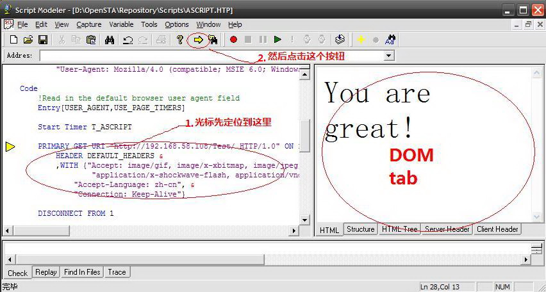Run the script with the green play icon
Image resolution: width=546 pixels, height=292 pixels.
click(x=277, y=40)
